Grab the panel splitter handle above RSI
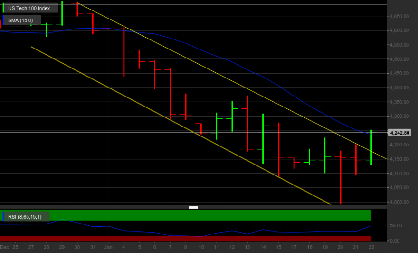The width and height of the screenshot is (418, 253). pos(193,207)
